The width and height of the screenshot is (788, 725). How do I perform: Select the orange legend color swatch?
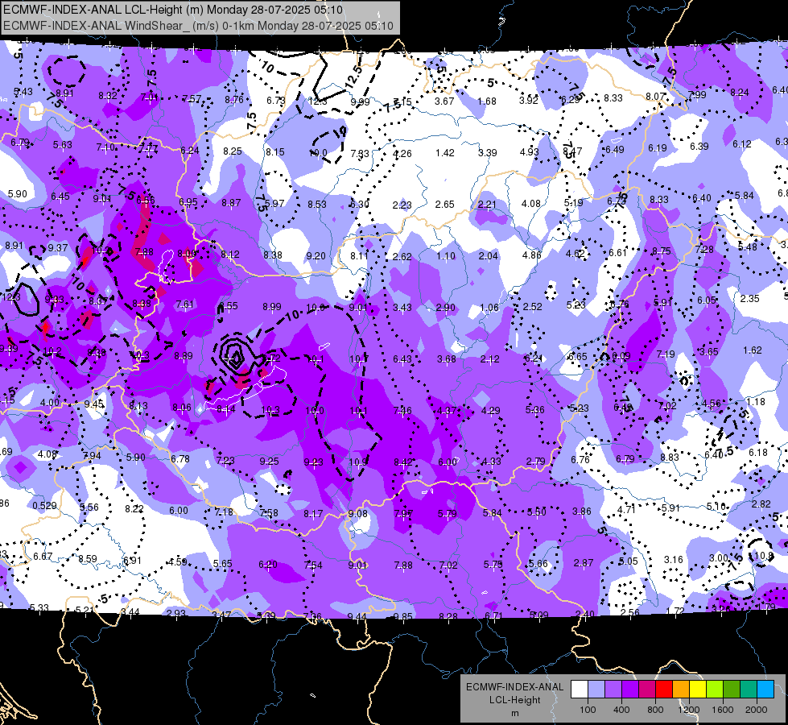[x=680, y=689]
